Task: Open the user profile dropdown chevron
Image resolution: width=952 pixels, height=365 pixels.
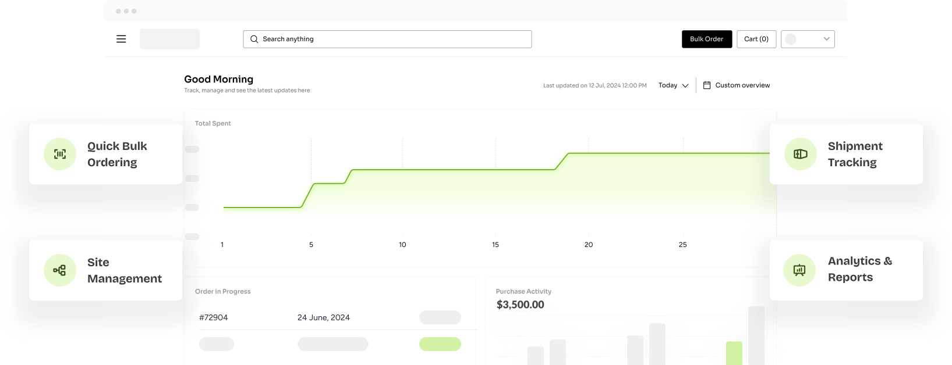Action: [826, 39]
